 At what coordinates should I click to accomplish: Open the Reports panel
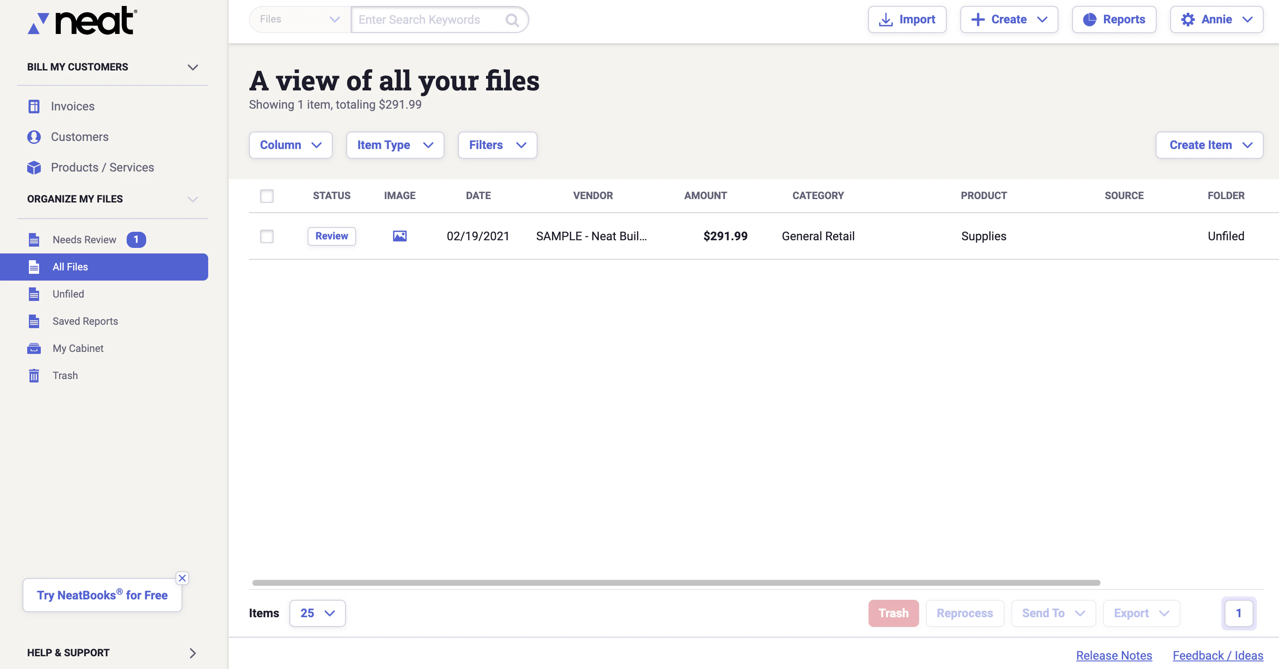pyautogui.click(x=1114, y=20)
